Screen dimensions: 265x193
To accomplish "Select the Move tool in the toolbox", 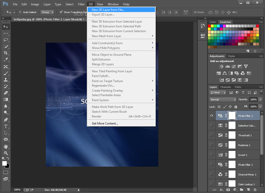I will 6,27.
